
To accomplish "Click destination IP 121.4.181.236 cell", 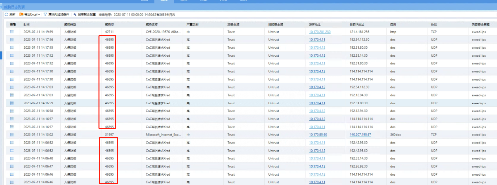I will pyautogui.click(x=360, y=32).
